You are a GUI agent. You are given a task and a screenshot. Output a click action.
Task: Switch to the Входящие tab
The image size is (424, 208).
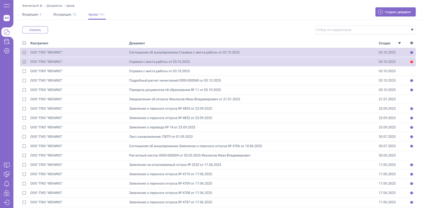(x=32, y=14)
